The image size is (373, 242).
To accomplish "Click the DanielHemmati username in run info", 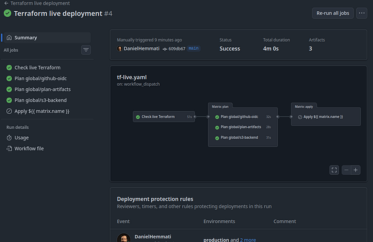I will [x=142, y=49].
